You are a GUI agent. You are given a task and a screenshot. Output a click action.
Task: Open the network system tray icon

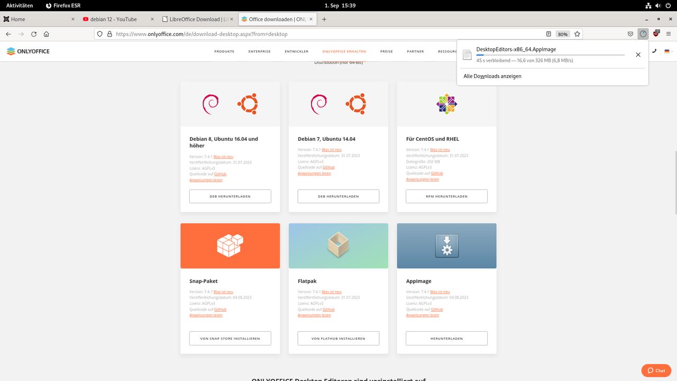(648, 5)
